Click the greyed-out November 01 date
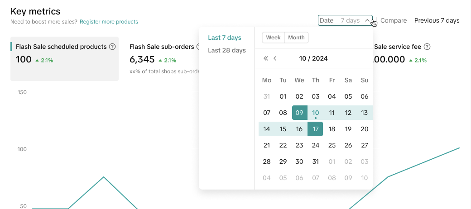Image resolution: width=471 pixels, height=209 pixels. pos(332,161)
